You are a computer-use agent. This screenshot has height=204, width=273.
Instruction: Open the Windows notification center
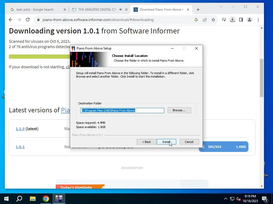point(264,199)
